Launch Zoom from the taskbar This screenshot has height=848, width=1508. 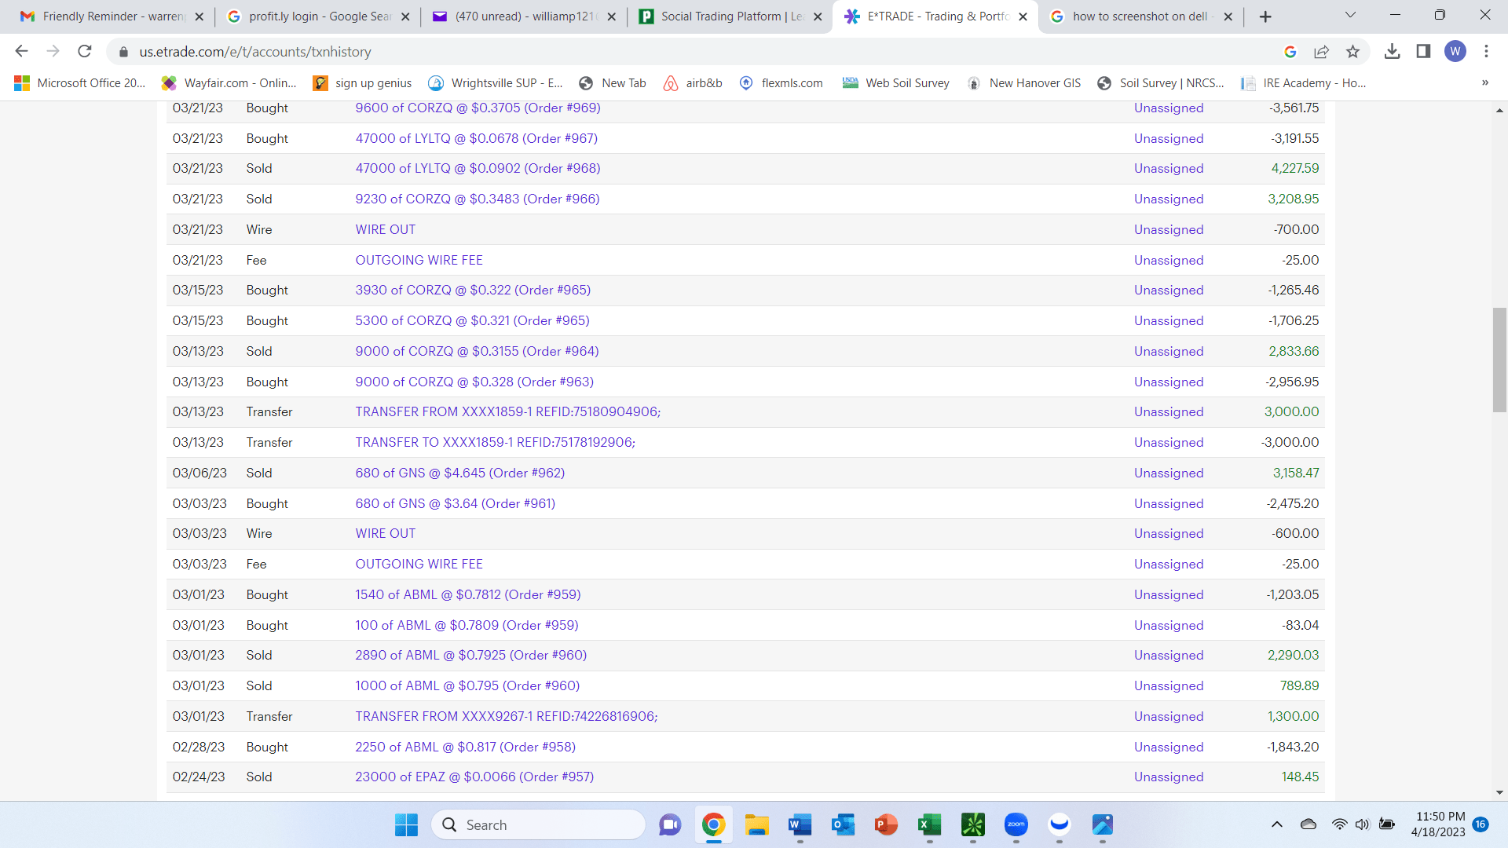coord(1016,824)
